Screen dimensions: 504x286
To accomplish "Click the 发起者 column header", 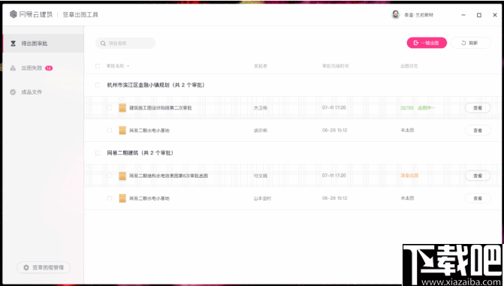I will (x=261, y=66).
